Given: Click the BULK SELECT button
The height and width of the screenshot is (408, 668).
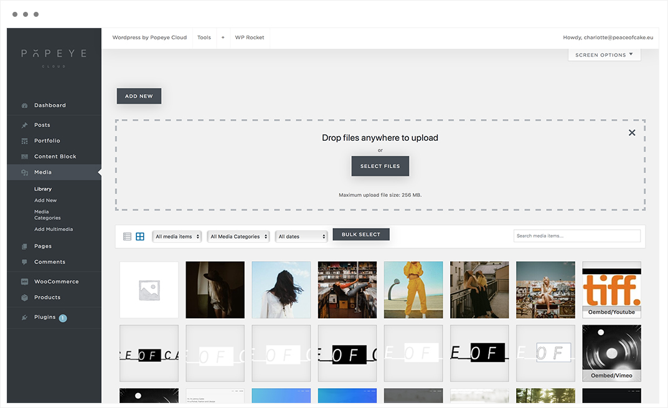Looking at the screenshot, I should pos(361,234).
